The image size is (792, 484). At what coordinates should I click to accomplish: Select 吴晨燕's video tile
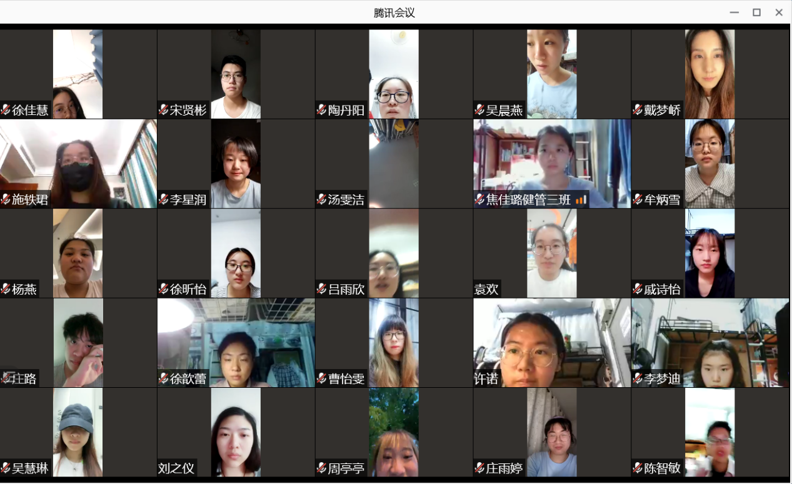tap(551, 74)
